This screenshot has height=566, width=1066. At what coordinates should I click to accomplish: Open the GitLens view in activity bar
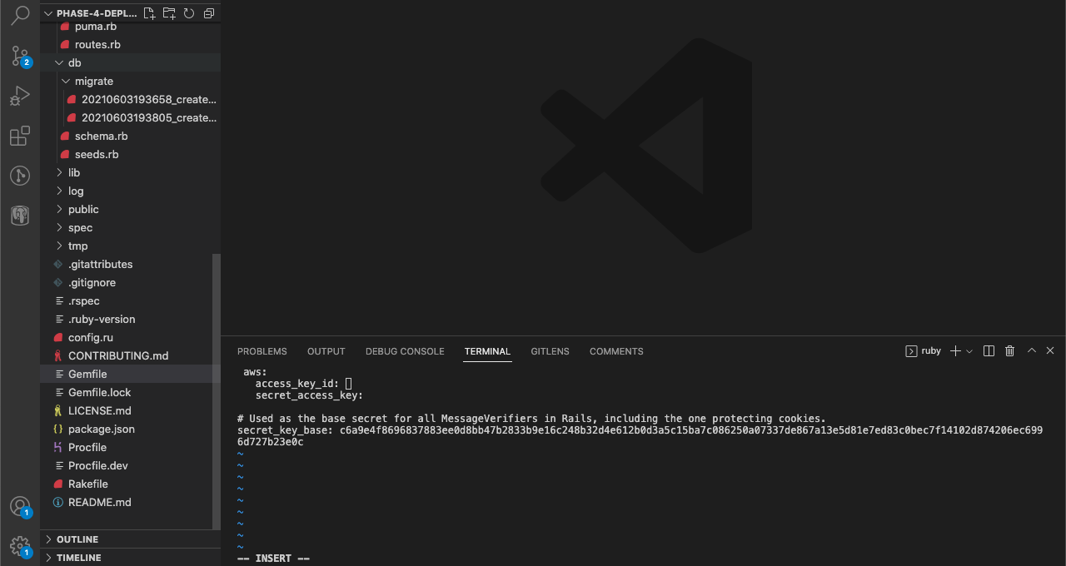[20, 176]
